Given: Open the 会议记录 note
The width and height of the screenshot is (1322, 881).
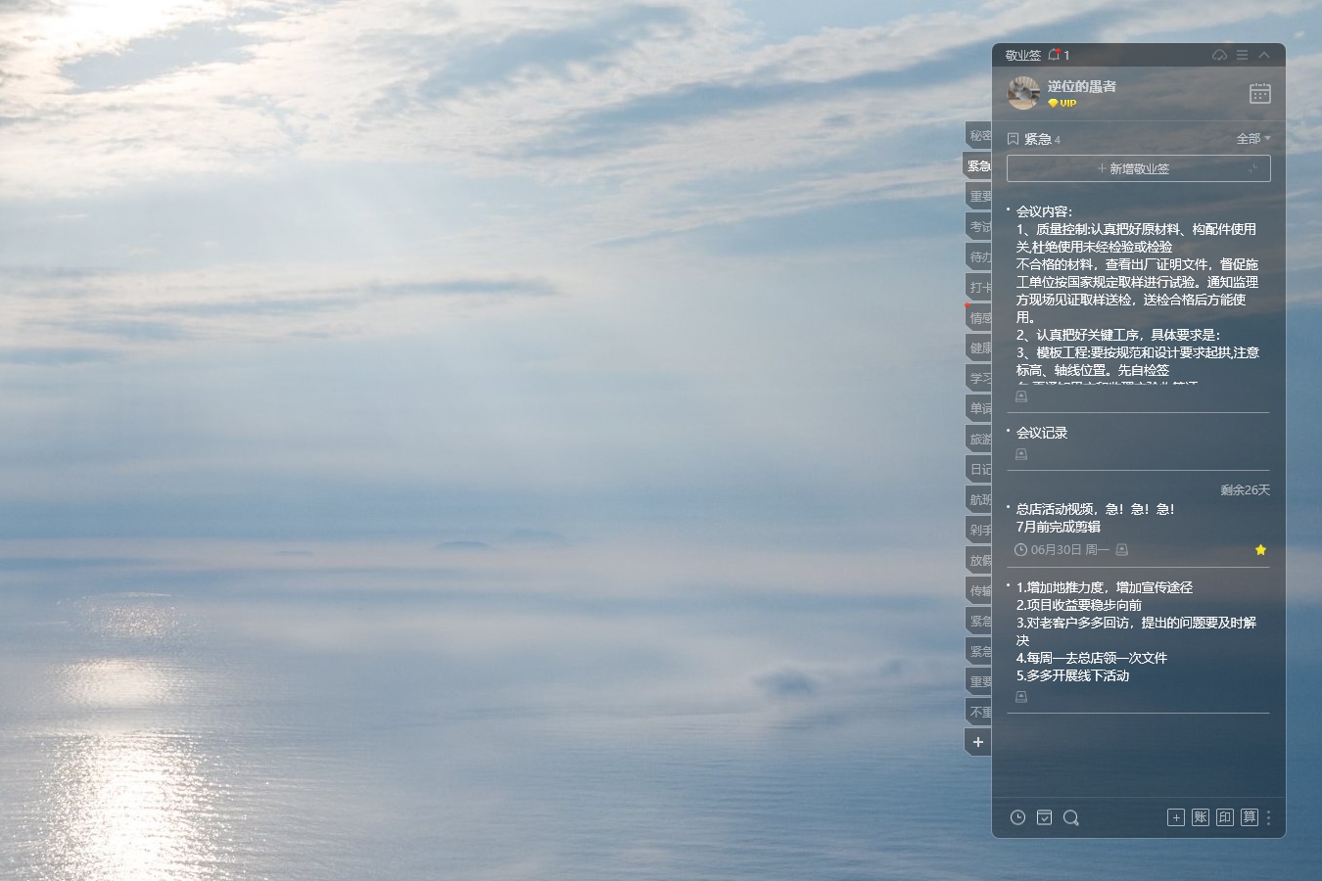Looking at the screenshot, I should (x=1042, y=433).
